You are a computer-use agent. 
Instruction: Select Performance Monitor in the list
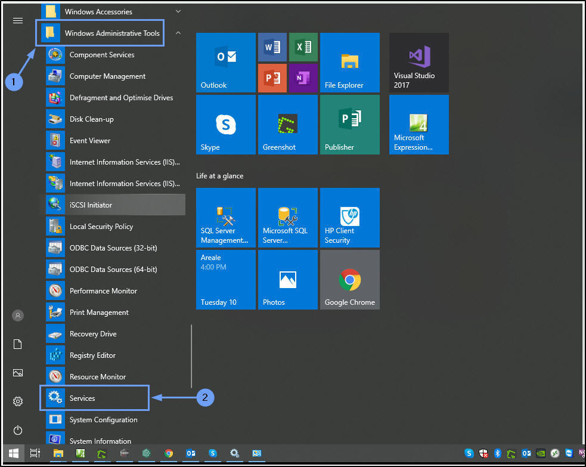click(x=103, y=291)
